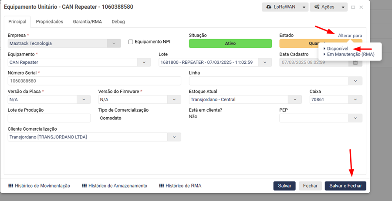The width and height of the screenshot is (392, 201).
Task: Open the Debug tab
Action: point(118,21)
